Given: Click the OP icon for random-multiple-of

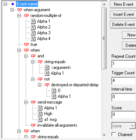Looking at the screenshot, I should tap(26, 16).
